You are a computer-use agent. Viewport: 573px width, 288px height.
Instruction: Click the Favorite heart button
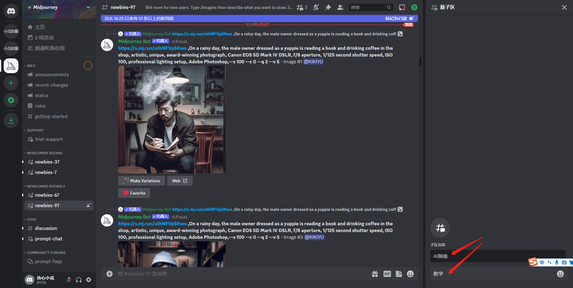tap(134, 193)
